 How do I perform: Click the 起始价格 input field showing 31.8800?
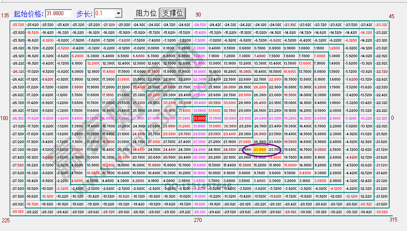pyautogui.click(x=59, y=13)
